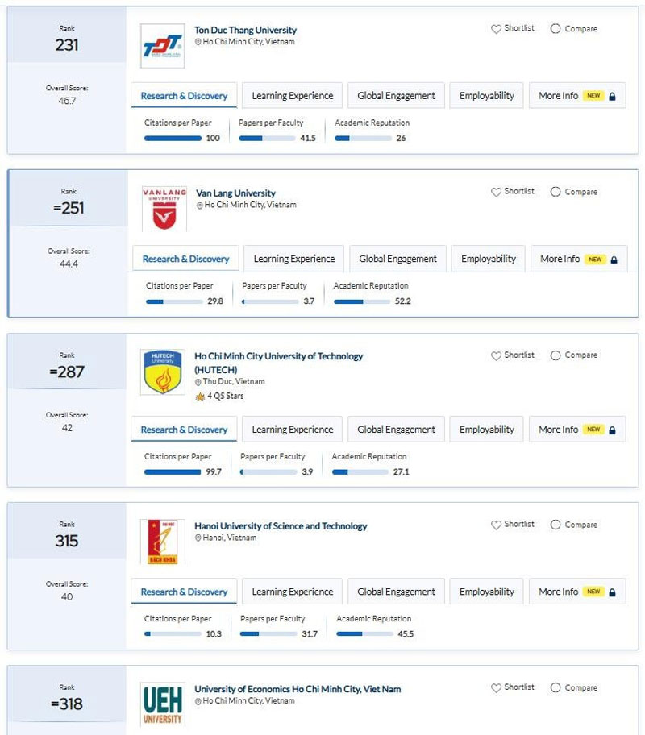645x735 pixels.
Task: Click the heart icon for HUTECH
Action: click(496, 355)
